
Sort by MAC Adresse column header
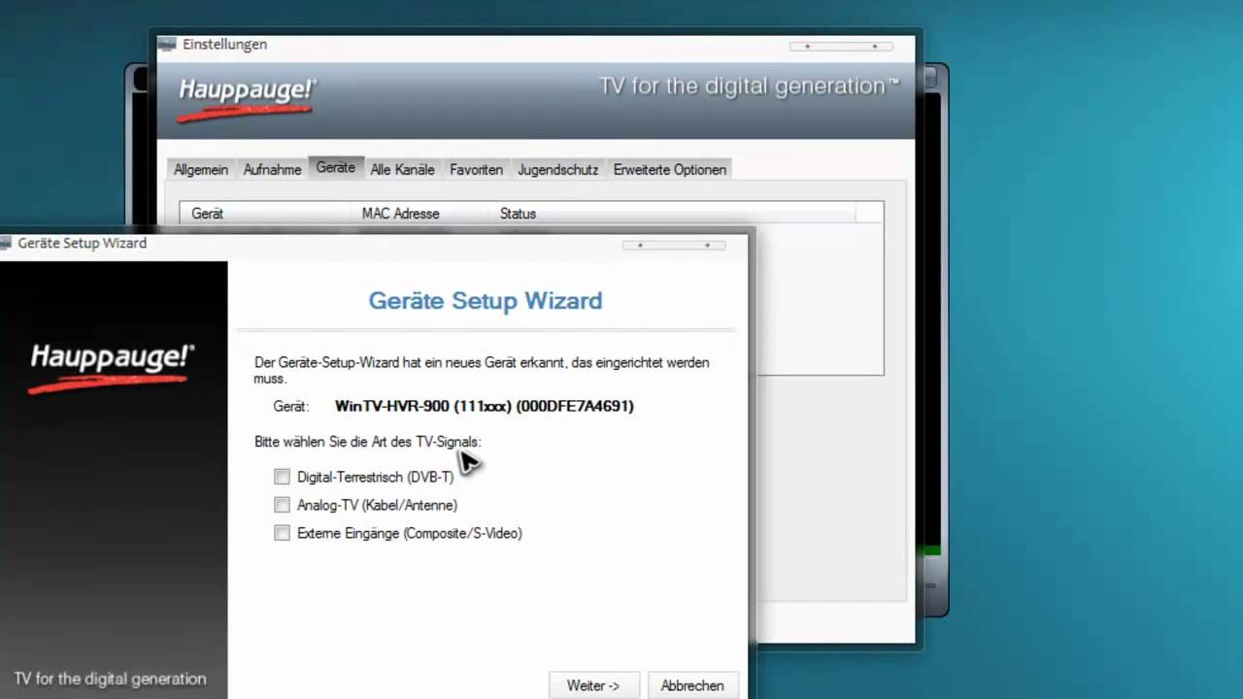pos(420,214)
